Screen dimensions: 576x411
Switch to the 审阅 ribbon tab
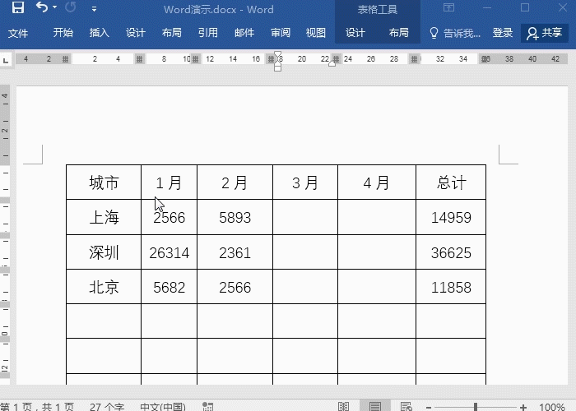tap(281, 33)
